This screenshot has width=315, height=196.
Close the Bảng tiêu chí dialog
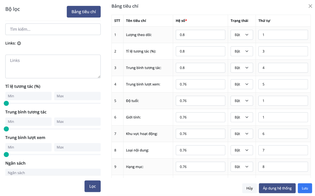(x=310, y=6)
